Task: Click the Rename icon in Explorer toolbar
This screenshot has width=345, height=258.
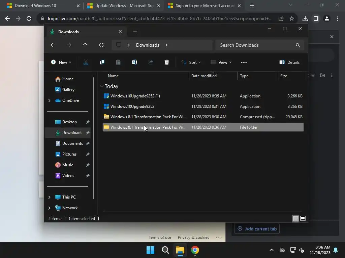Action: (x=134, y=62)
